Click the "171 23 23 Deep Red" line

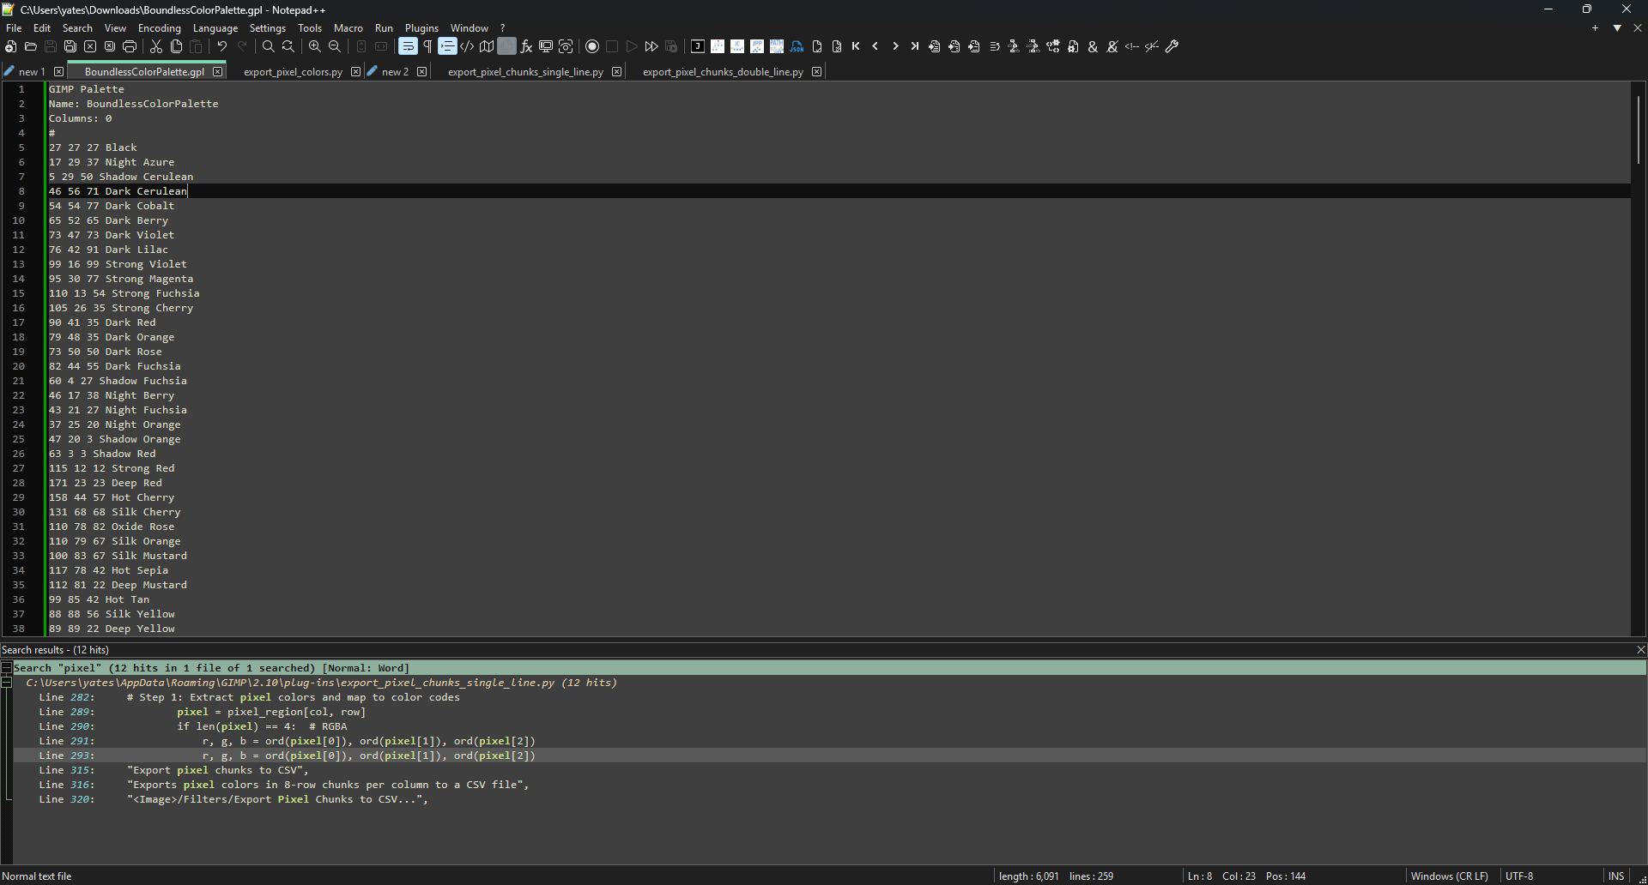click(x=106, y=483)
